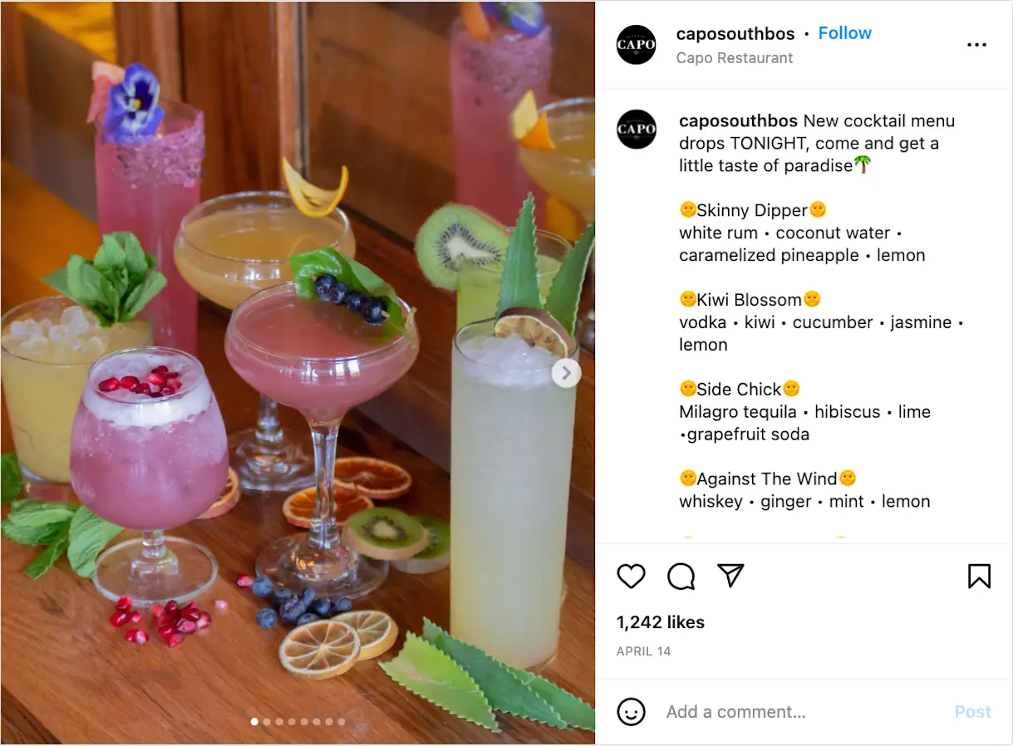Follow the caposouthbos account

coord(844,33)
